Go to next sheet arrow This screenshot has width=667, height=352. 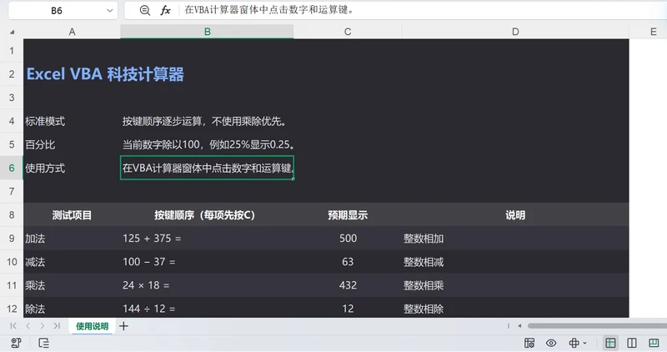click(43, 326)
